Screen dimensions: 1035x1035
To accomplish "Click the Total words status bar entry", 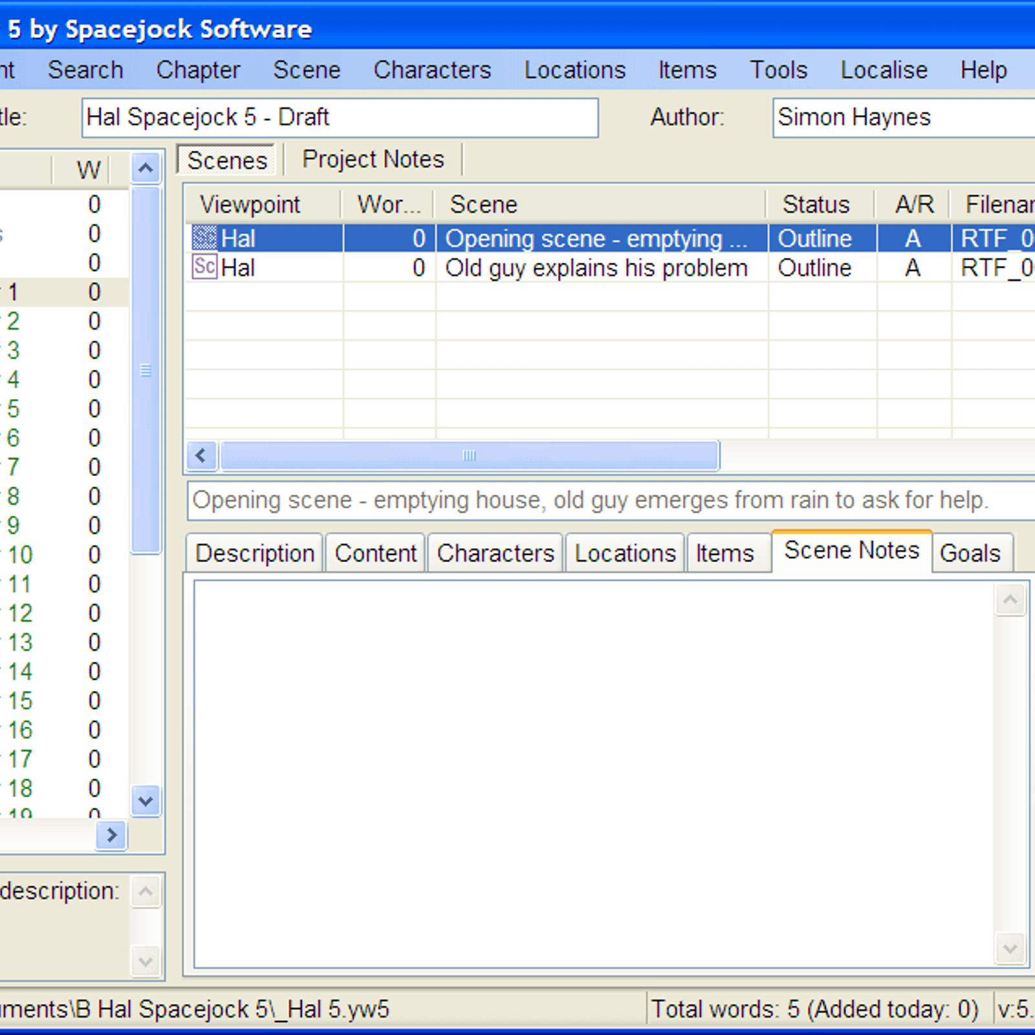I will (815, 1009).
